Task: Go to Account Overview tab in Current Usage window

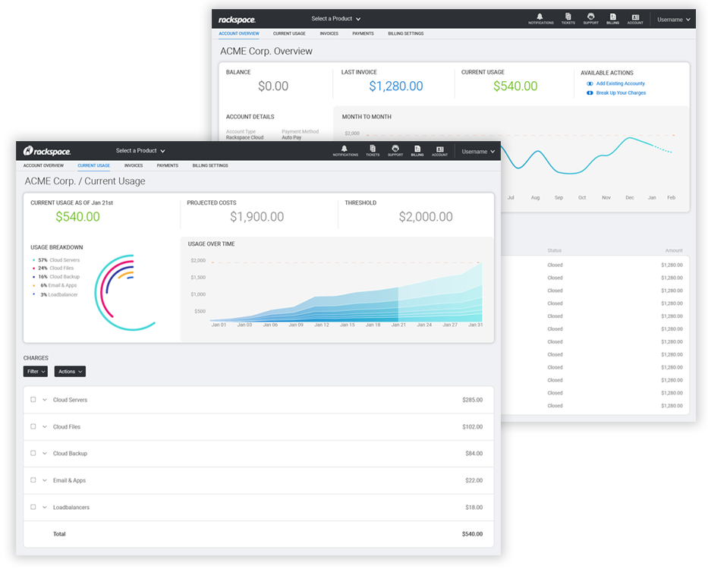Action: (43, 165)
